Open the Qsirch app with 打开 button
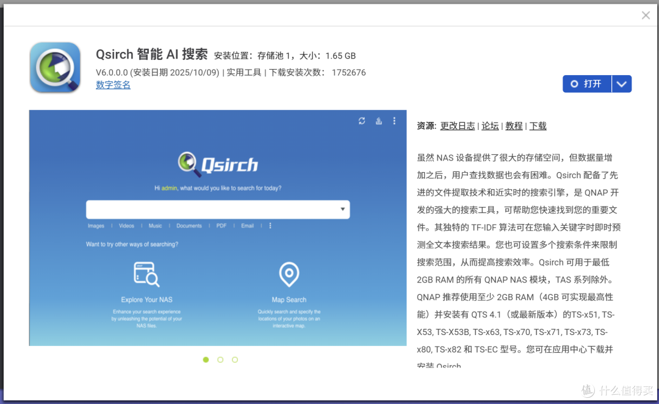The image size is (659, 404). 587,84
